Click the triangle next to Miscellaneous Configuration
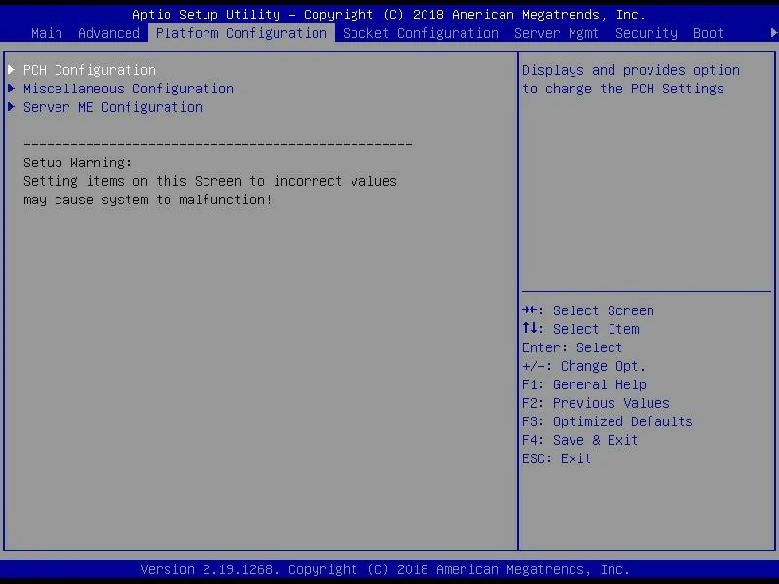 pos(12,89)
